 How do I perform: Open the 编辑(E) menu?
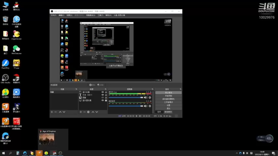point(62,15)
